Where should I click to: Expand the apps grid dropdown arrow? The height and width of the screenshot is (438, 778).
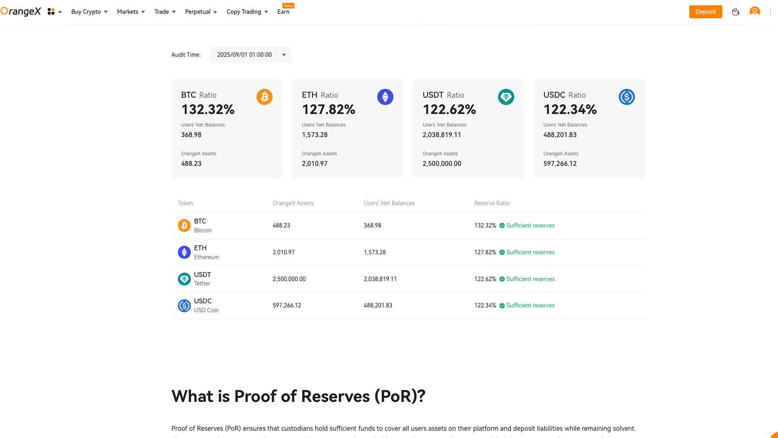(60, 12)
